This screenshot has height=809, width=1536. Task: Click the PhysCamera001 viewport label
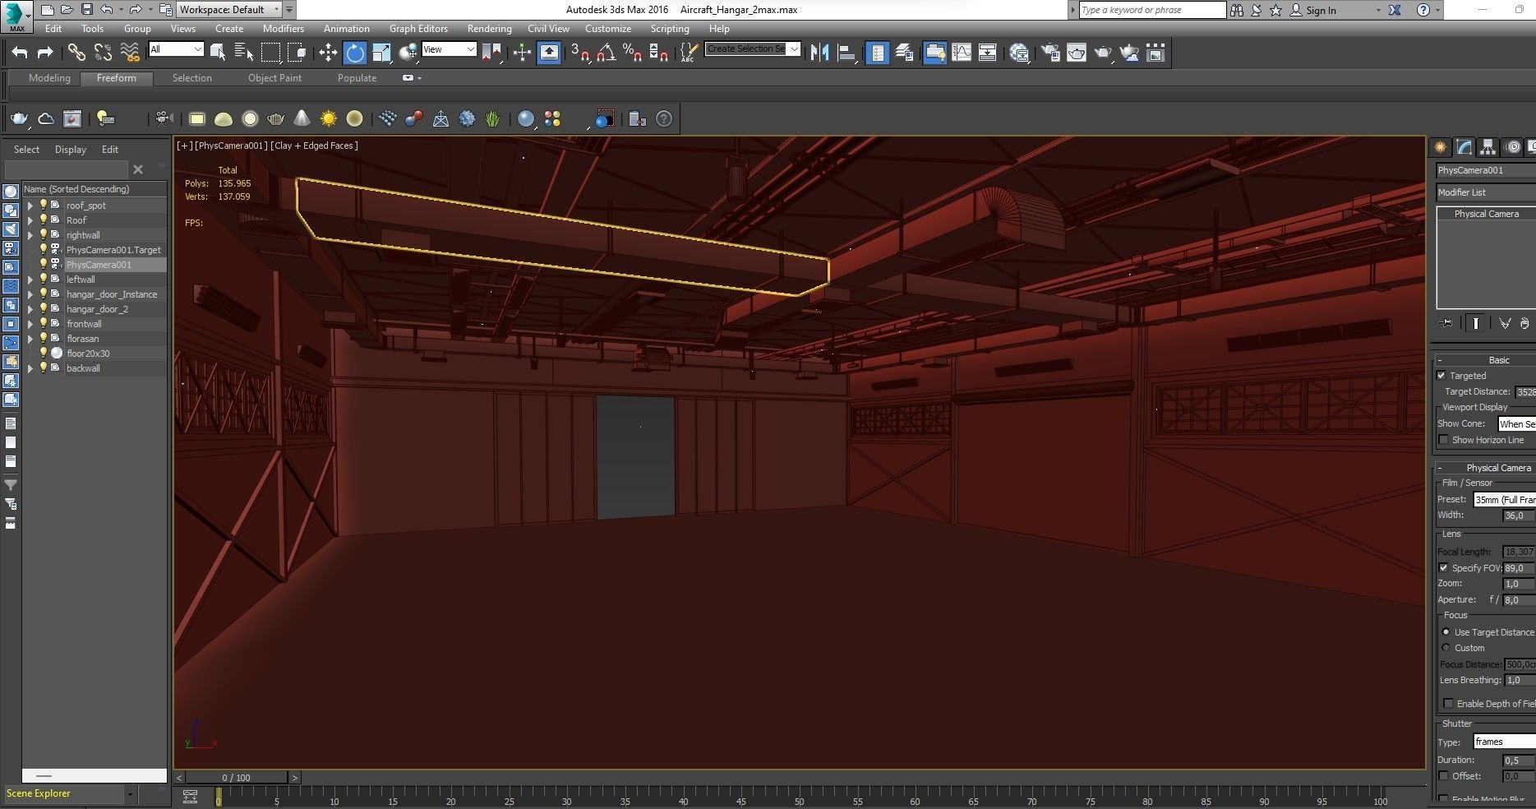[x=232, y=146]
